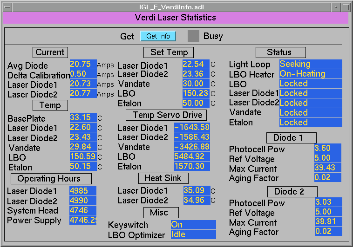The height and width of the screenshot is (247, 353).
Task: Click the Verdi Laser Statistics banner
Action: point(176,18)
